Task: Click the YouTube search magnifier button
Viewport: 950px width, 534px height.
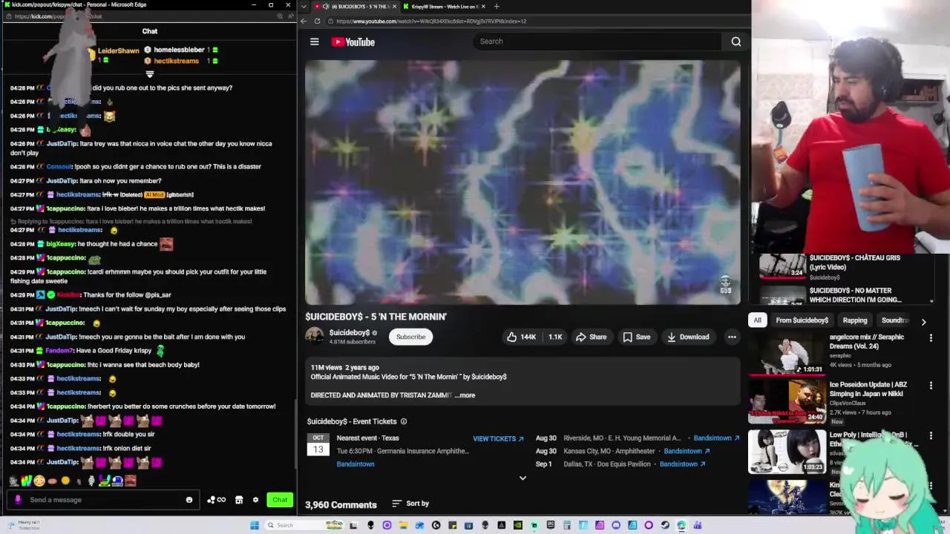Action: tap(736, 42)
